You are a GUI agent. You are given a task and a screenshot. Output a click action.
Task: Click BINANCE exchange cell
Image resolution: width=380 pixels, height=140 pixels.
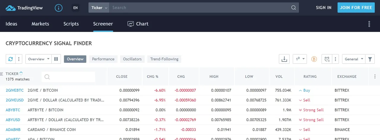(x=342, y=129)
